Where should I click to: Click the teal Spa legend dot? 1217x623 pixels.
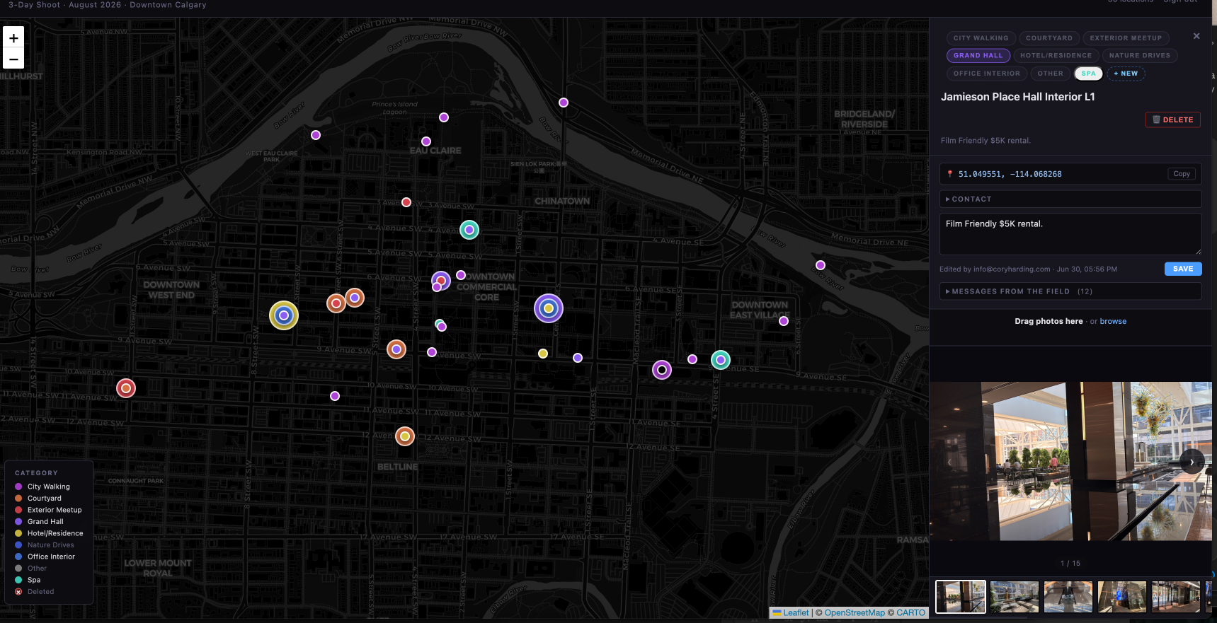[x=18, y=580]
